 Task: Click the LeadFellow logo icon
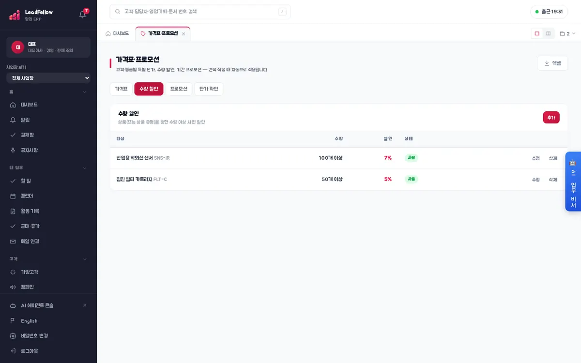tap(15, 15)
